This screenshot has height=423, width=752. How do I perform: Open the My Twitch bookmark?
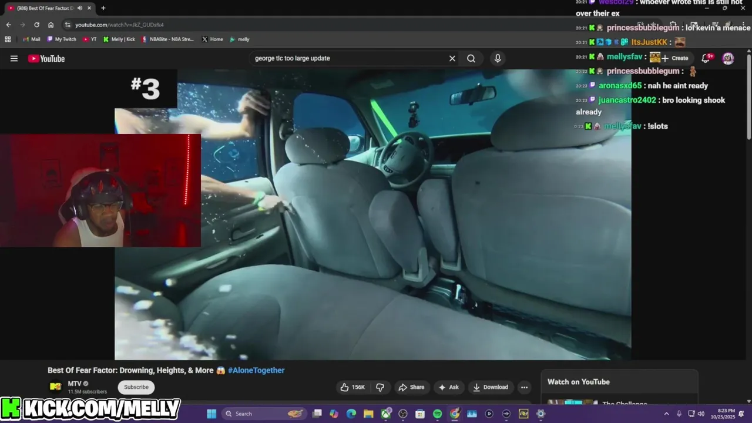(x=62, y=39)
